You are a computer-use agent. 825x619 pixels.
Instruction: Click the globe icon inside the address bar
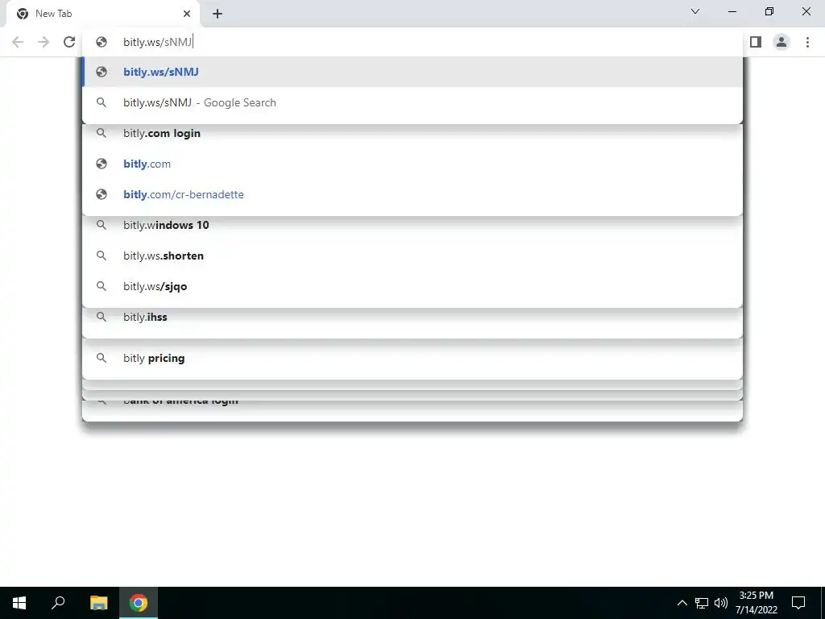click(102, 42)
